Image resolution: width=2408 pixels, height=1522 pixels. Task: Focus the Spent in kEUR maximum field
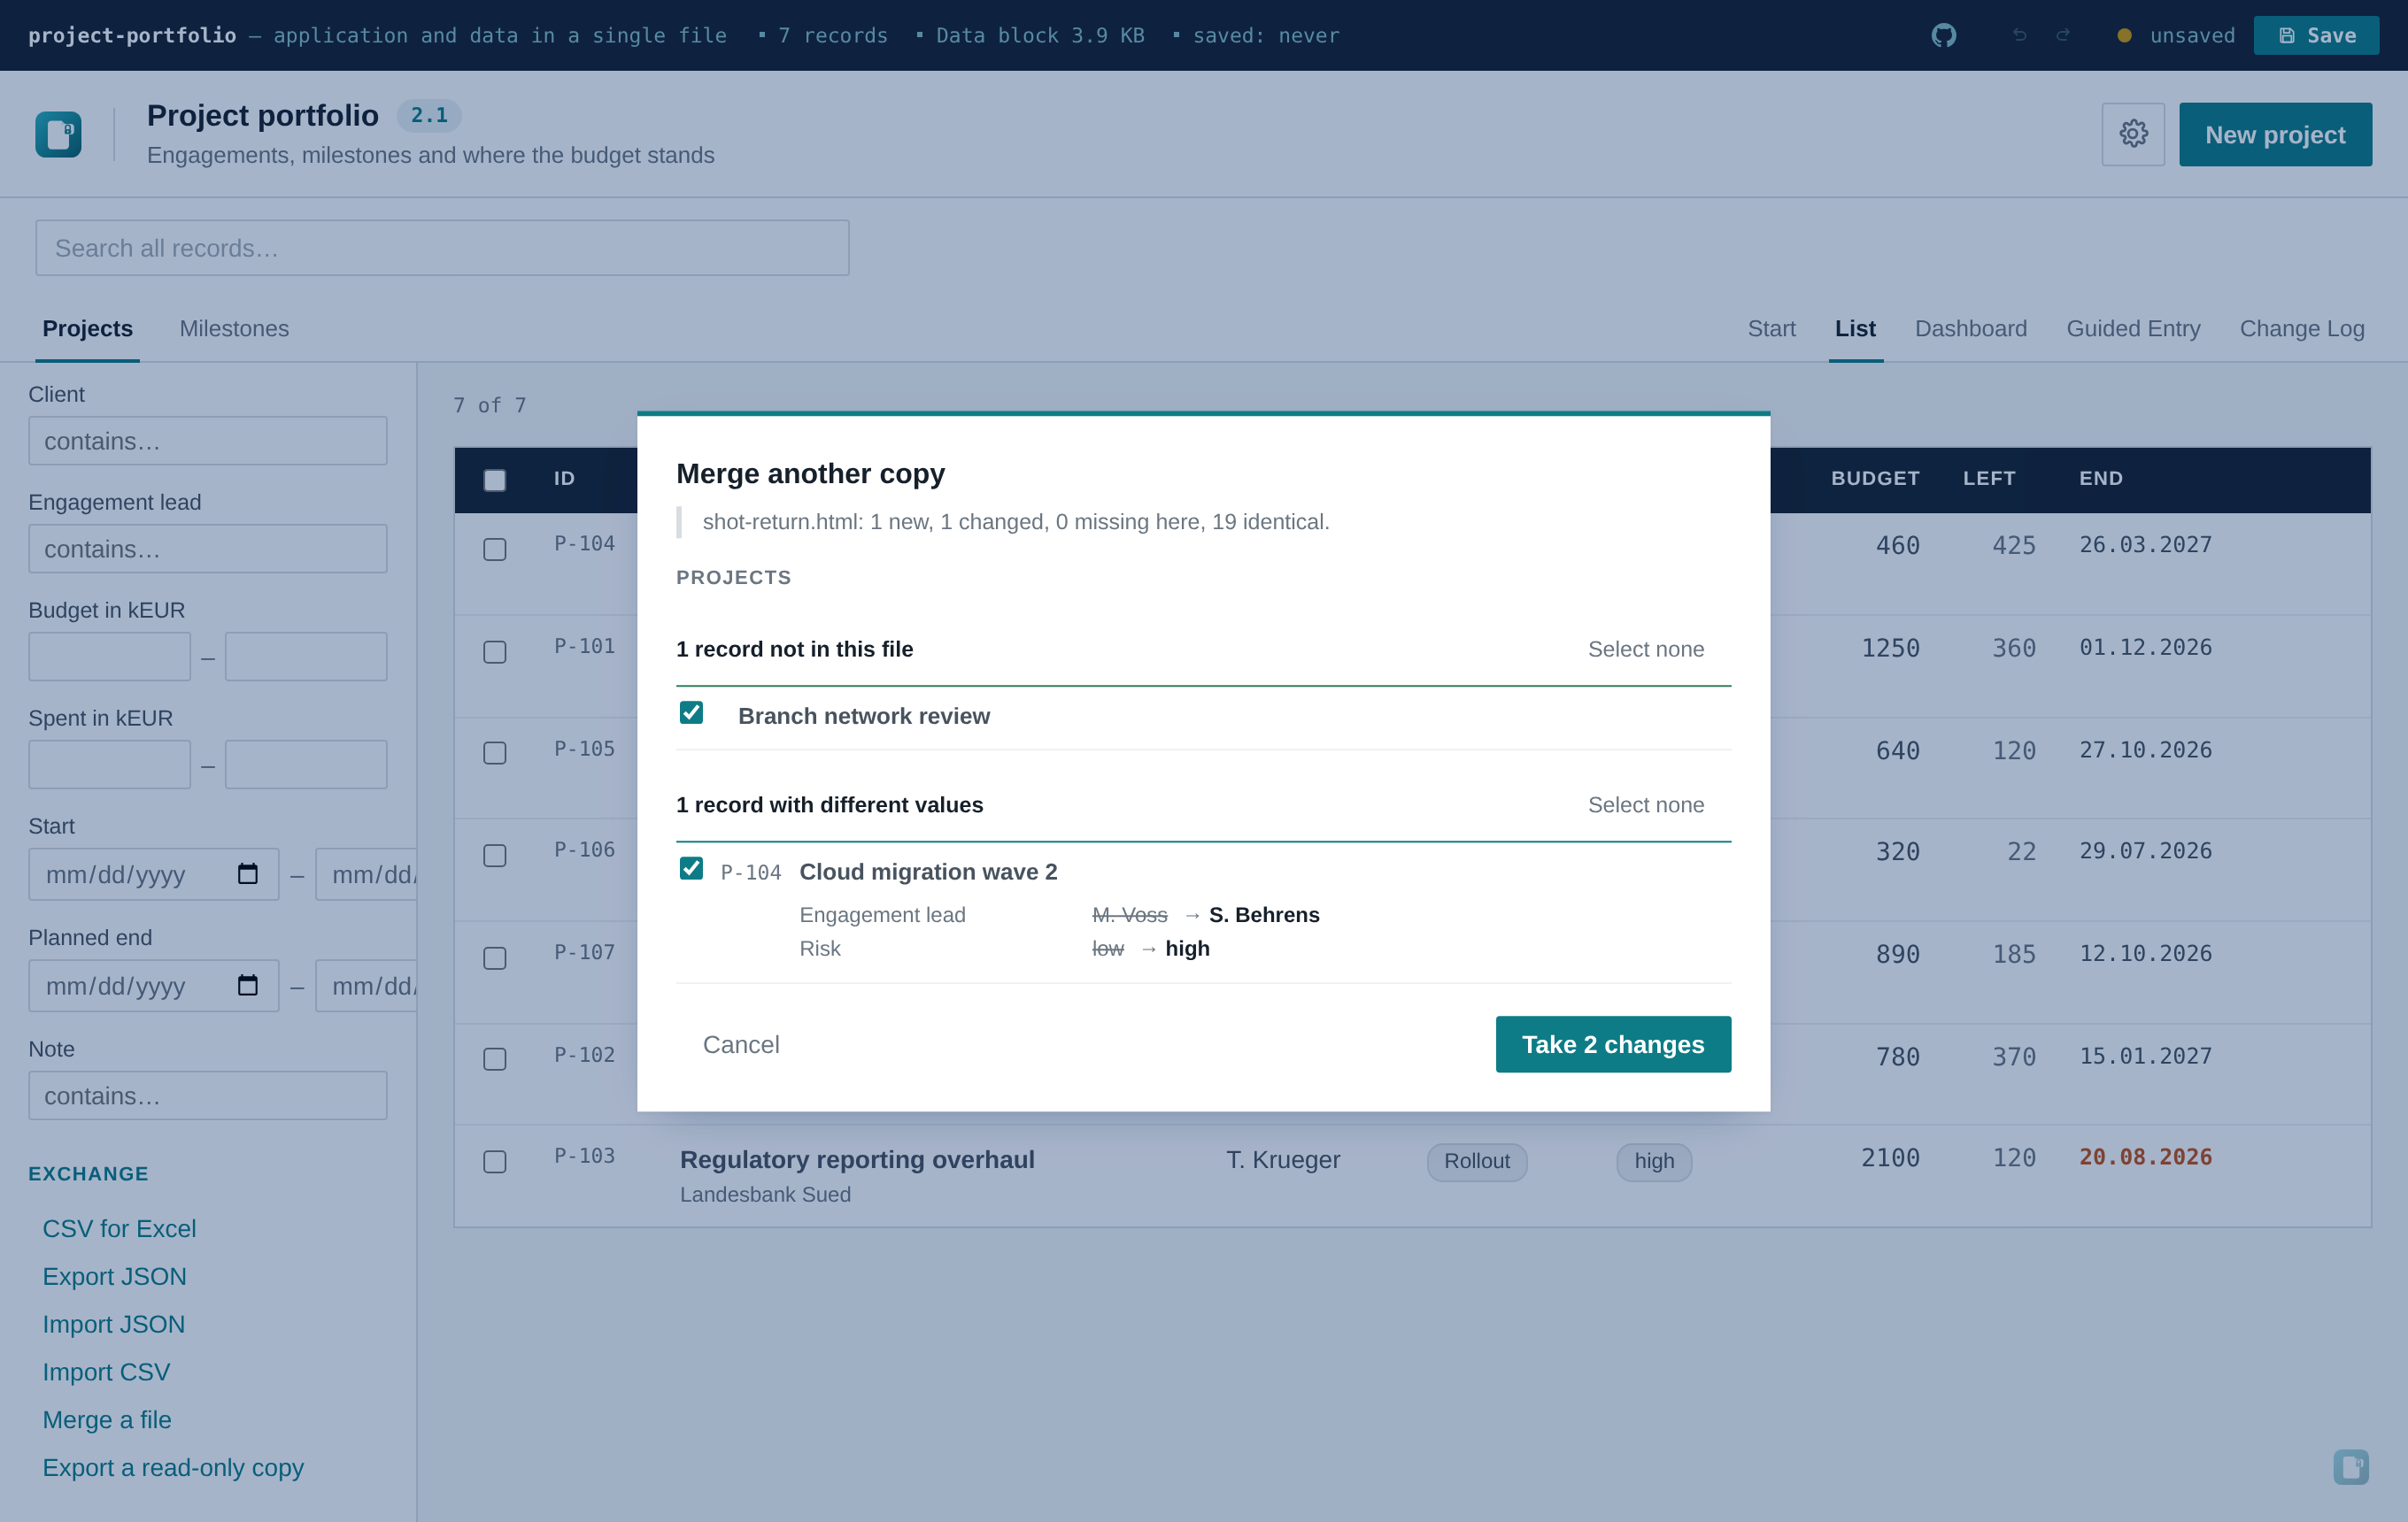(x=306, y=765)
